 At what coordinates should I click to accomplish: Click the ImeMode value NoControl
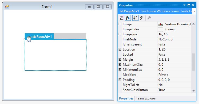click(x=166, y=39)
